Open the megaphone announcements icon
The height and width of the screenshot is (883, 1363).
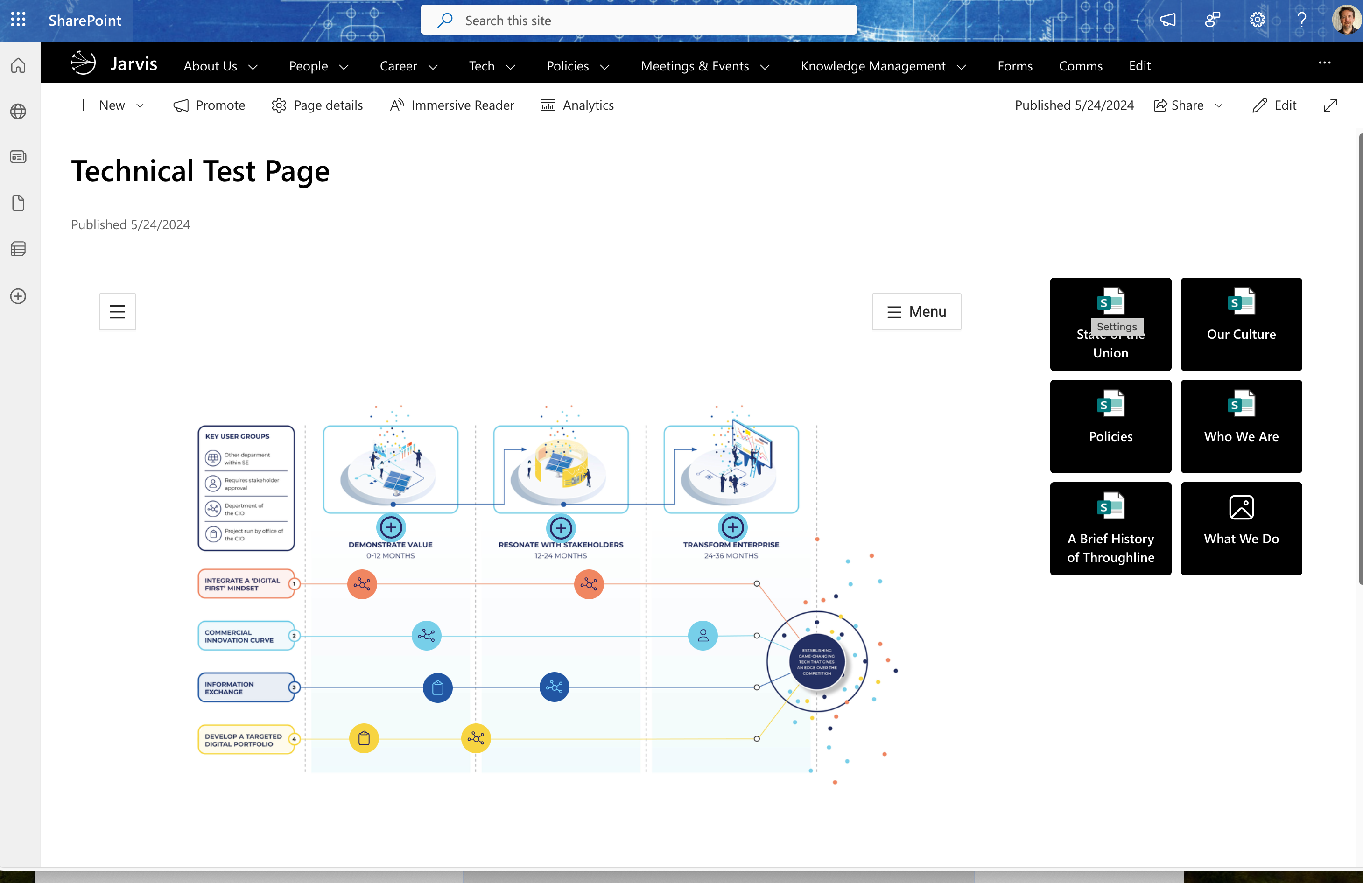coord(1168,20)
